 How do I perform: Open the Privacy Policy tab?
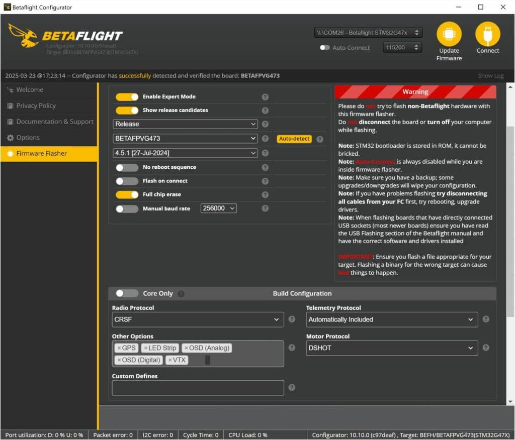pos(49,105)
